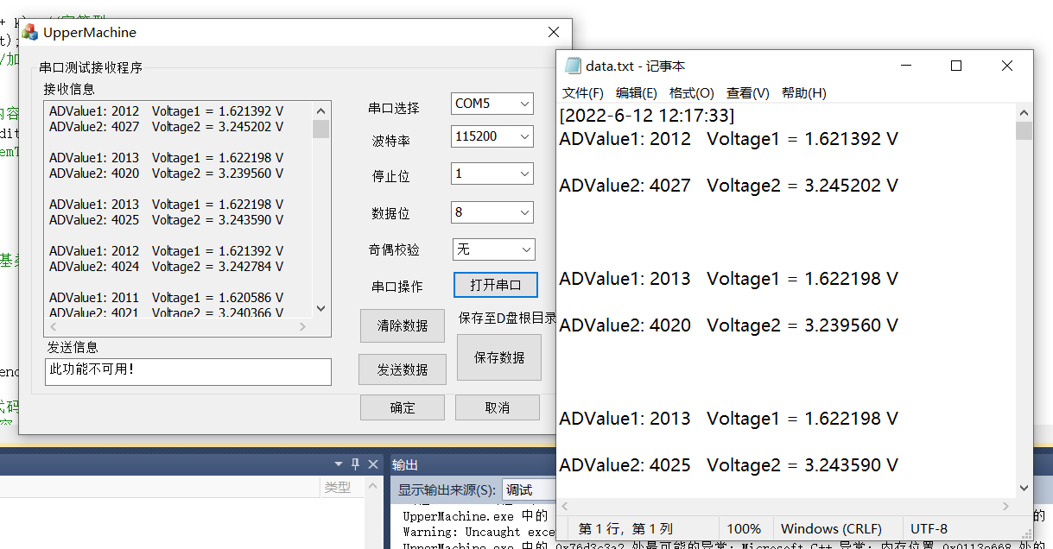Image resolution: width=1053 pixels, height=549 pixels.
Task: Open the 格式(O) menu in Notepad
Action: pyautogui.click(x=691, y=93)
